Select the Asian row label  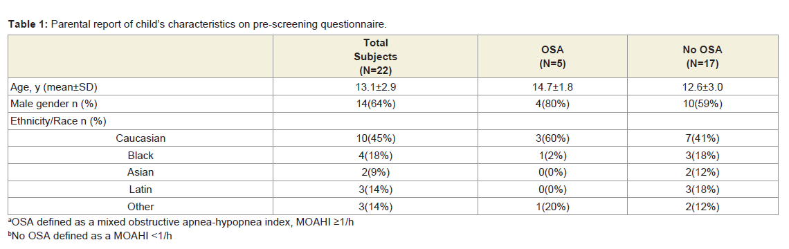pos(140,172)
